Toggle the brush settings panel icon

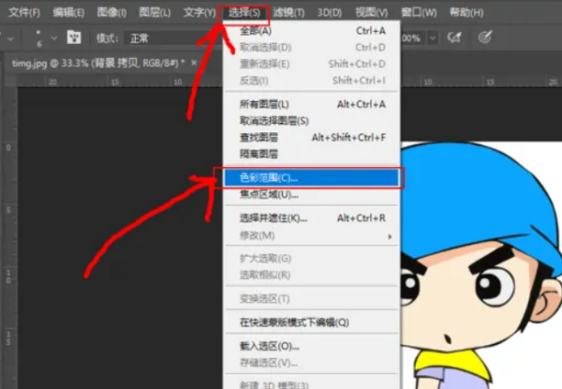(74, 37)
